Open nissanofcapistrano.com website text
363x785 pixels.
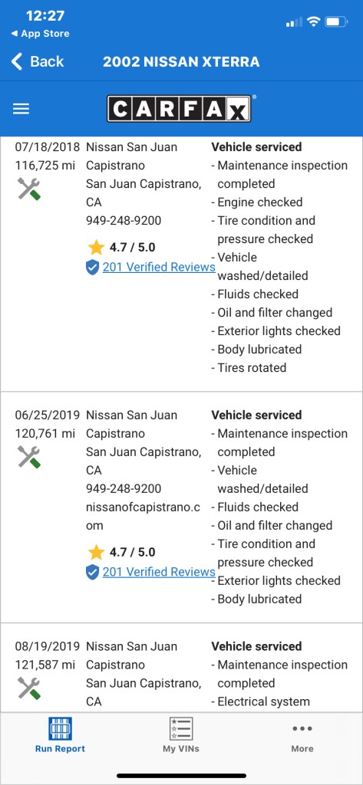[144, 516]
